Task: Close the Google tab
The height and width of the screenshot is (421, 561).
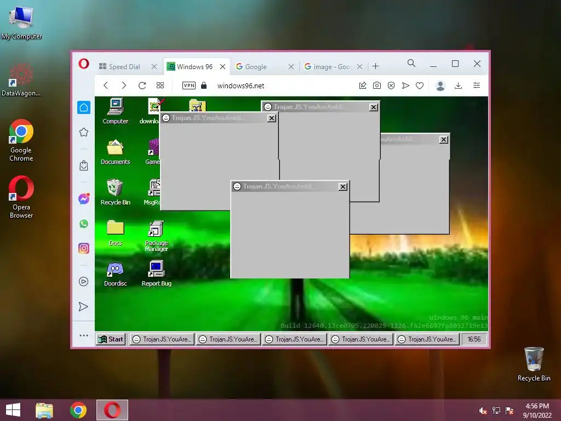Action: (x=291, y=66)
